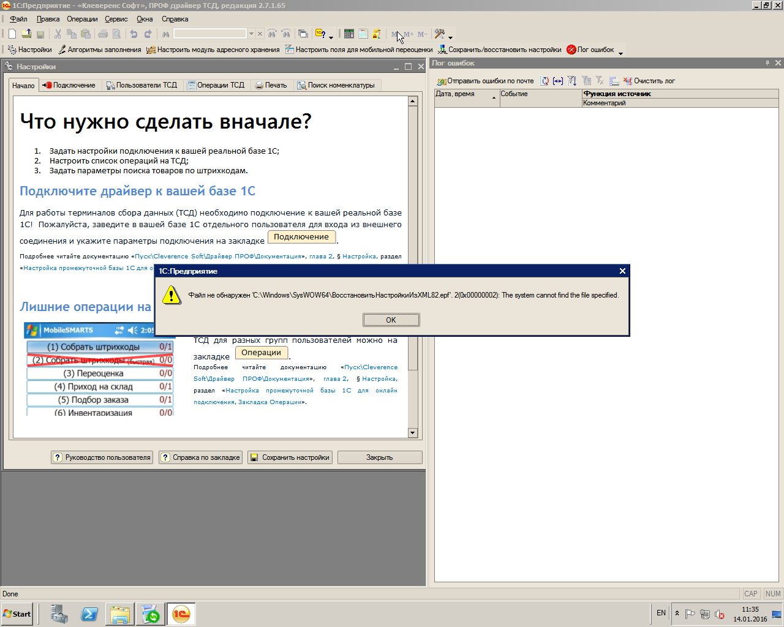
Task: Click the user lock toolbar icon
Action: (377, 34)
